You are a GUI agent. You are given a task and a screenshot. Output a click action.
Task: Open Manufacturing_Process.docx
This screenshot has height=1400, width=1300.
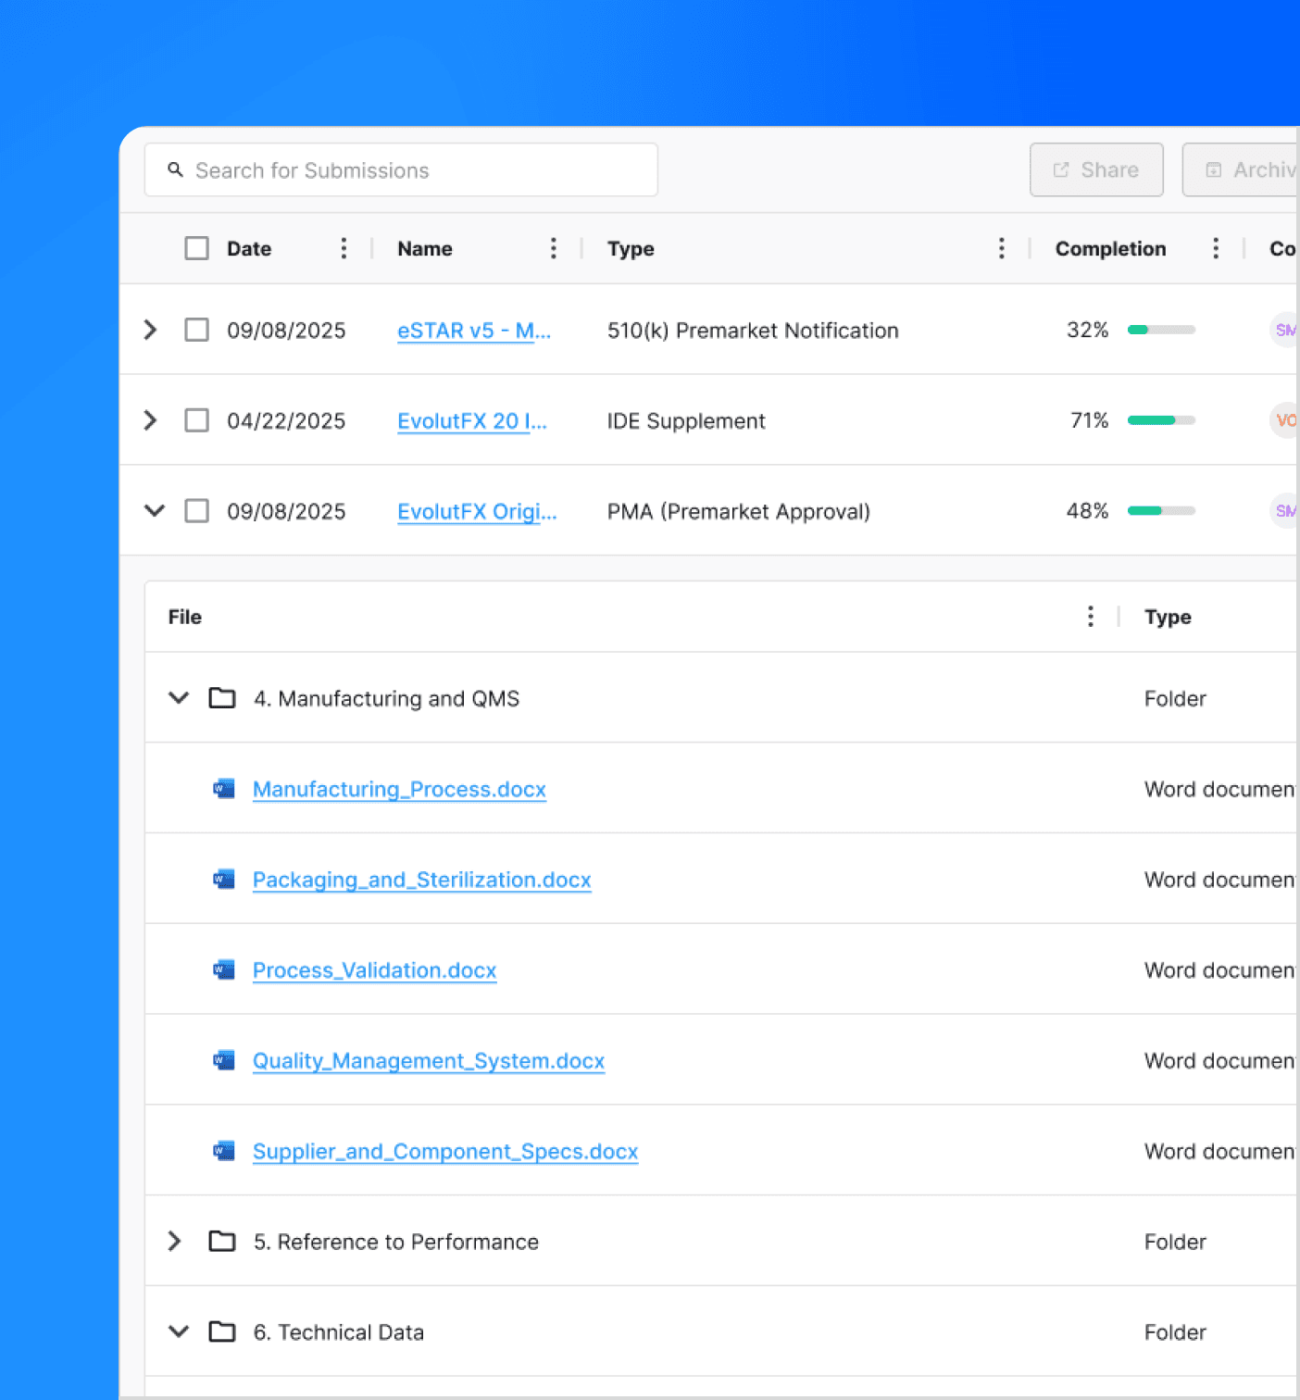[399, 789]
